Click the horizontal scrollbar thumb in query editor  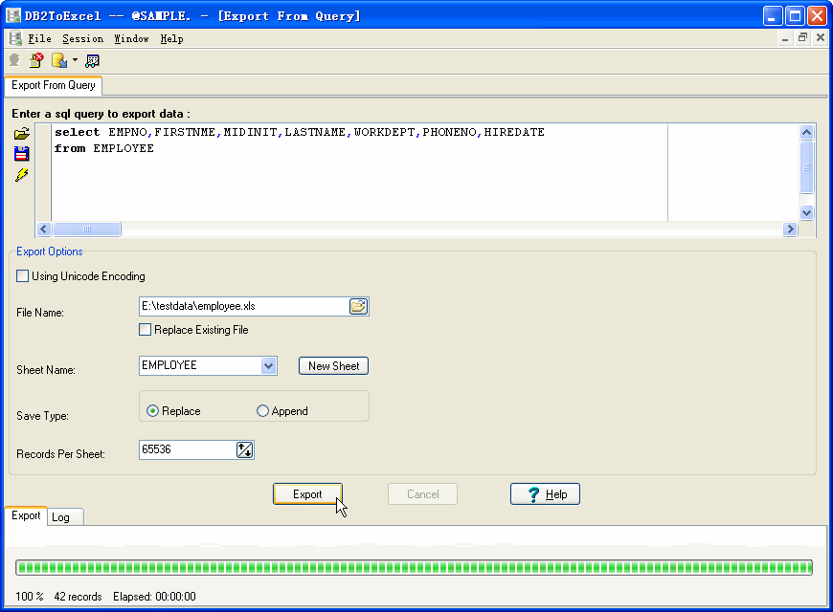(x=87, y=229)
